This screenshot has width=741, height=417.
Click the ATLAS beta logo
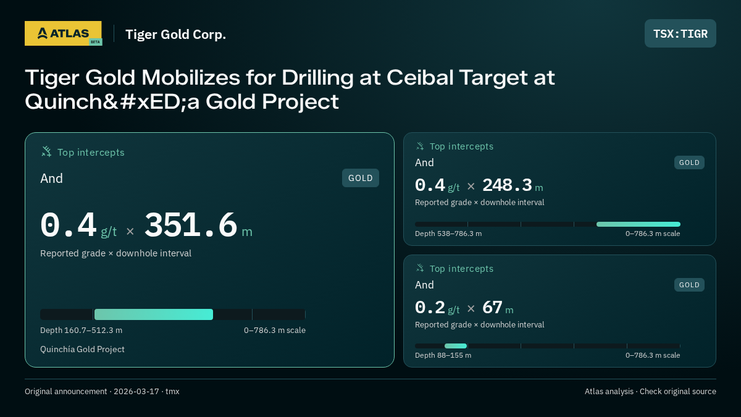coord(63,33)
